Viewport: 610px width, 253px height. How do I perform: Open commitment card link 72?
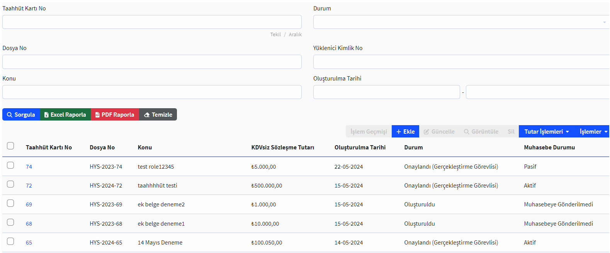tap(29, 186)
